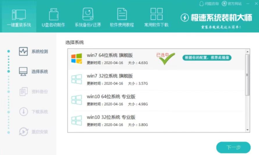The height and width of the screenshot is (155, 259).
Task: Click the 大小:4.98G size text
Action: tap(138, 104)
